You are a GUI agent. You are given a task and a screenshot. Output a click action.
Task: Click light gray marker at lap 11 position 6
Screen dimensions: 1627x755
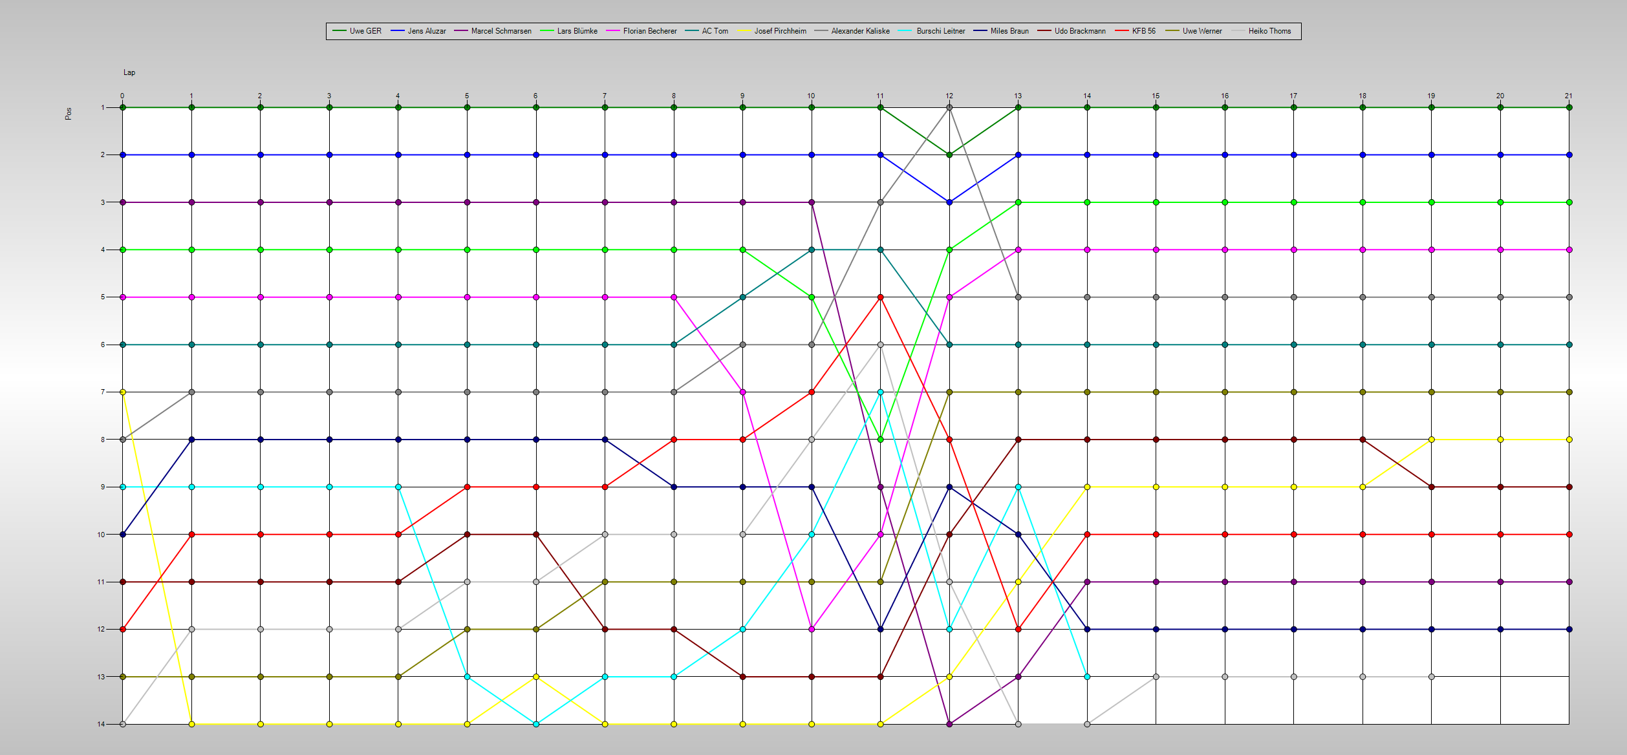(x=880, y=345)
